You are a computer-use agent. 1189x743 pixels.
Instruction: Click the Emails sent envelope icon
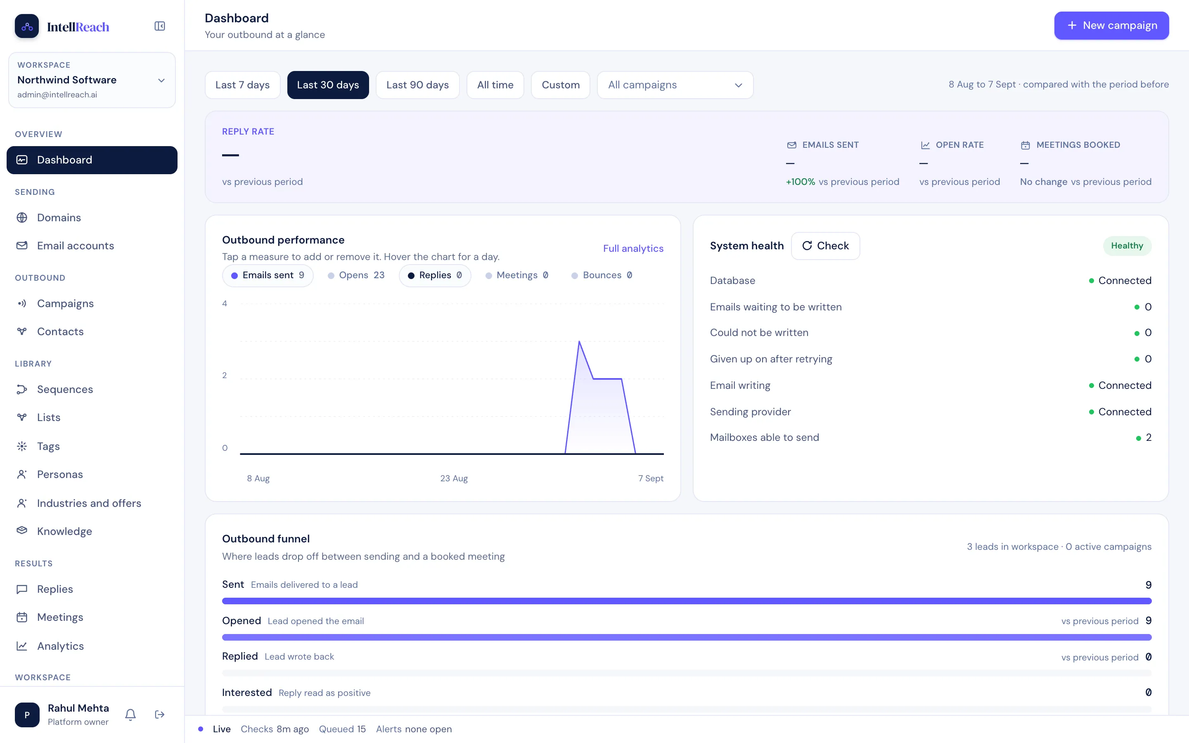[x=791, y=145]
